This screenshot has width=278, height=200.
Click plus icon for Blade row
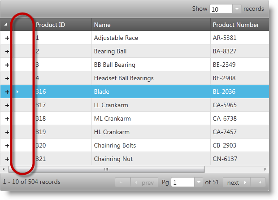click(x=7, y=92)
